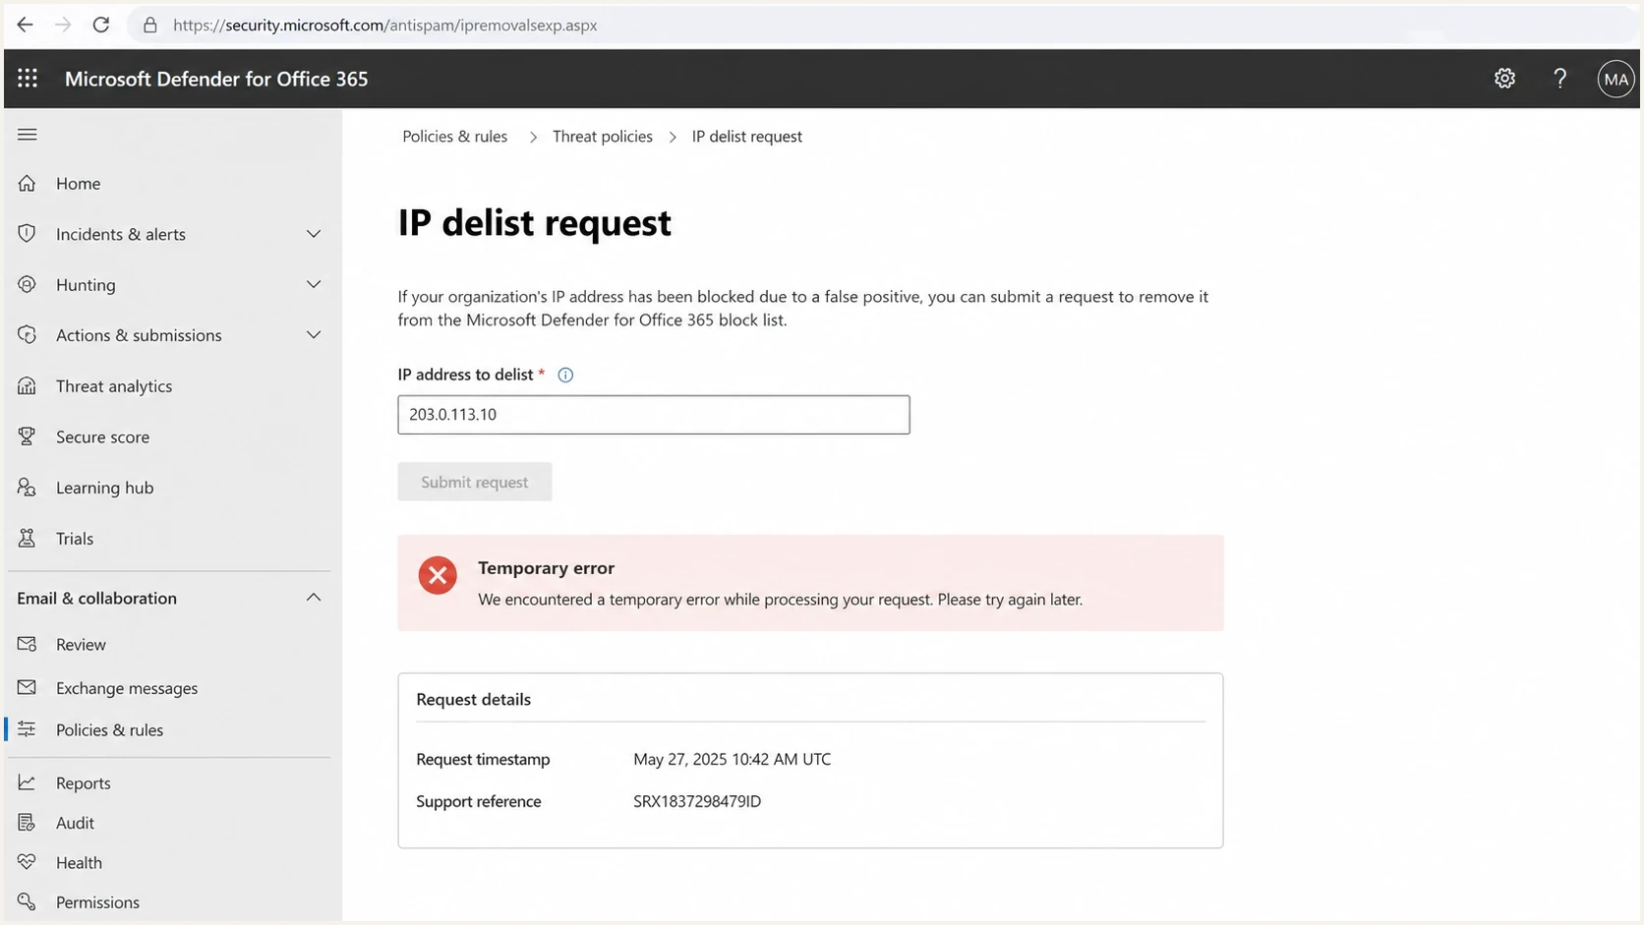
Task: Click the browser forward arrow
Action: click(x=63, y=25)
